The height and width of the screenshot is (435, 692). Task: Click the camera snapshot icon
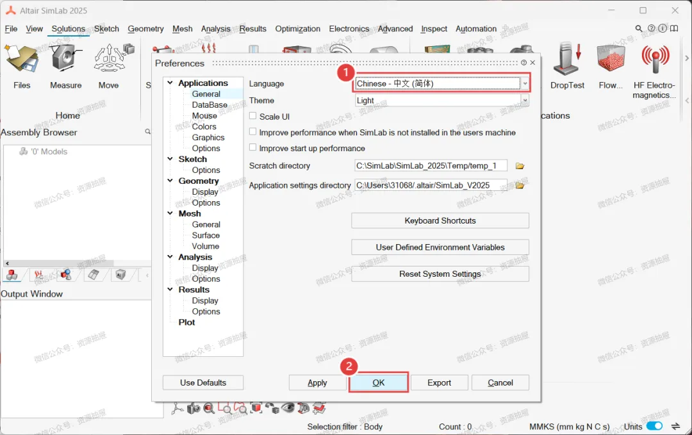[x=194, y=409]
